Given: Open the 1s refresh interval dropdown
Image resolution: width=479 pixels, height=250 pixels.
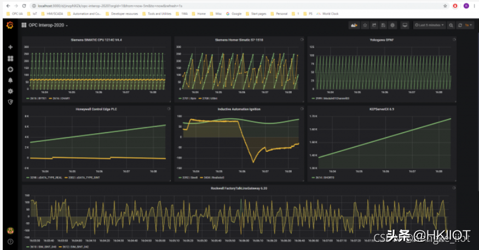Looking at the screenshot, I should [x=469, y=25].
